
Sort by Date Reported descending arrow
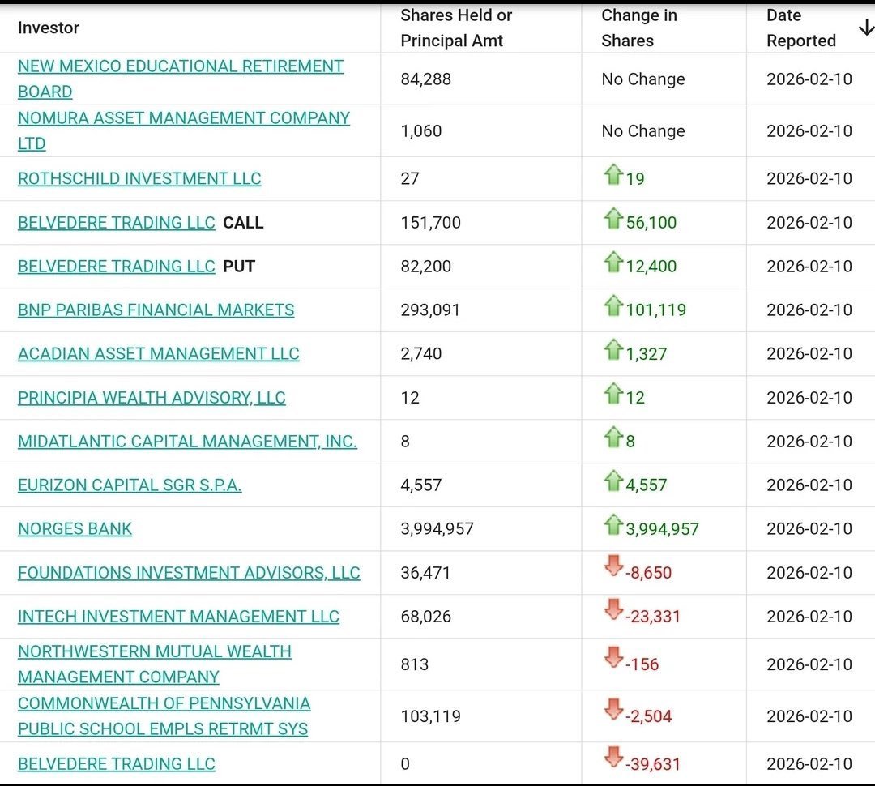[866, 28]
